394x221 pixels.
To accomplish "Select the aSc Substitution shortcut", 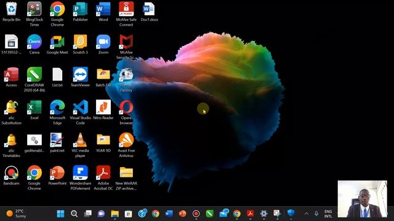I will point(11,112).
